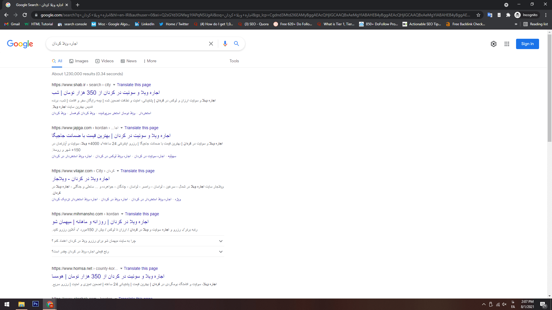Viewport: 552px width, 310px height.
Task: Translate the jajiga.com result page
Action: click(x=141, y=128)
